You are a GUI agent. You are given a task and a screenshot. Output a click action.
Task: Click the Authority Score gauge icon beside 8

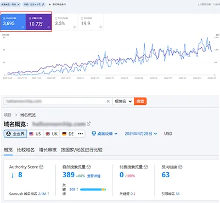point(13,175)
